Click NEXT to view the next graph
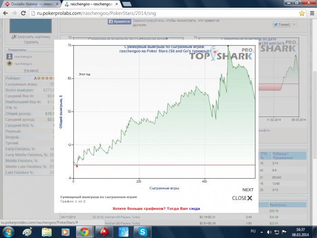 (248, 190)
